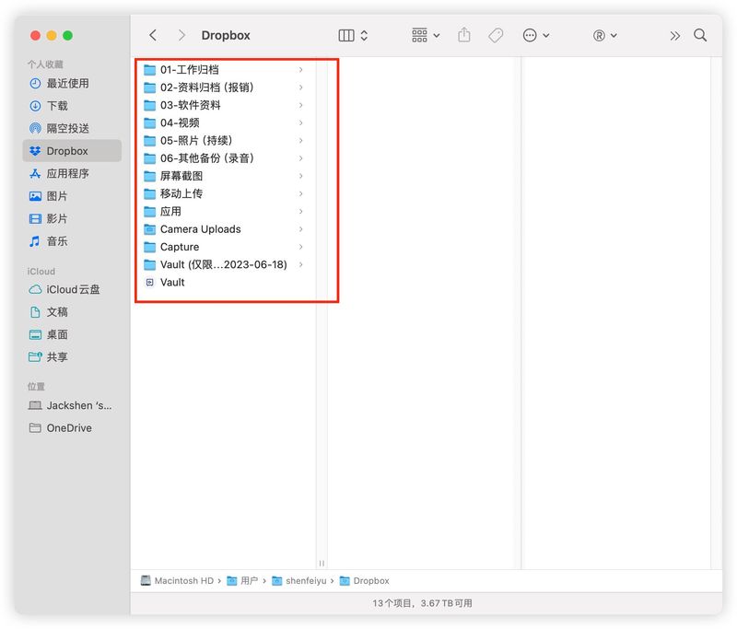Open Shared (共享) in sidebar
This screenshot has height=629, width=737.
tap(72, 357)
